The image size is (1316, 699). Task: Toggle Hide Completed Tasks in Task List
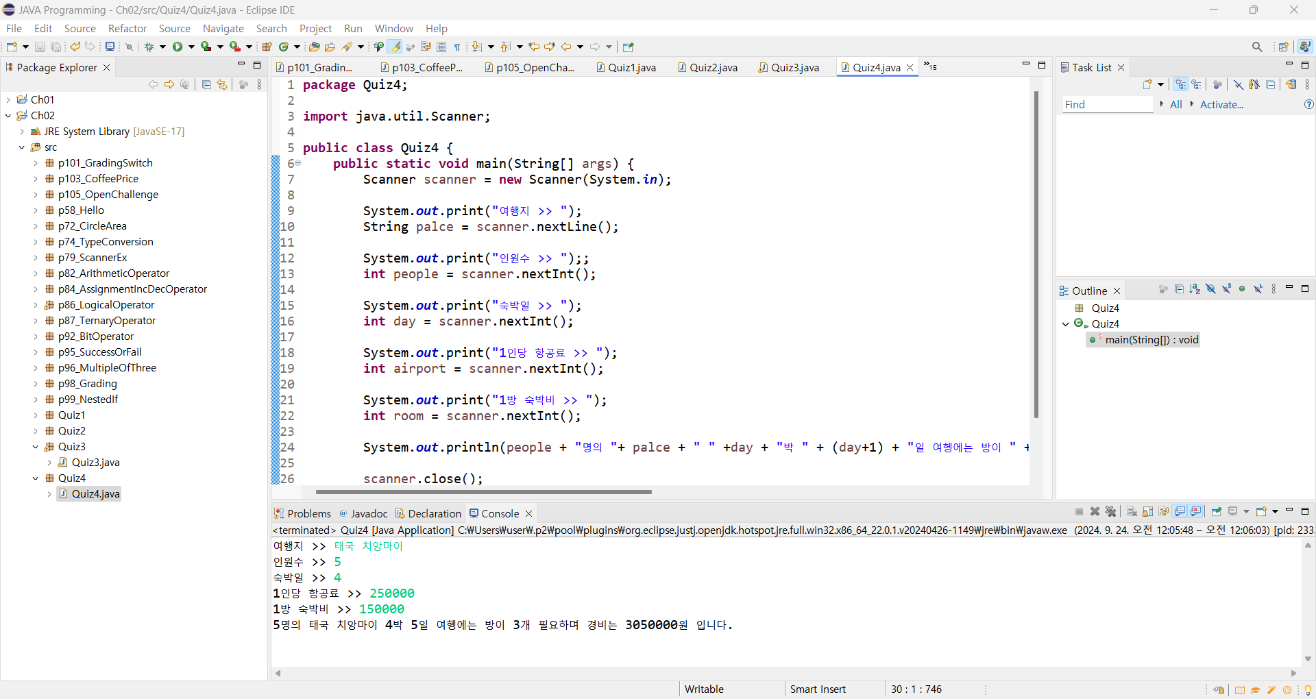tap(1239, 84)
